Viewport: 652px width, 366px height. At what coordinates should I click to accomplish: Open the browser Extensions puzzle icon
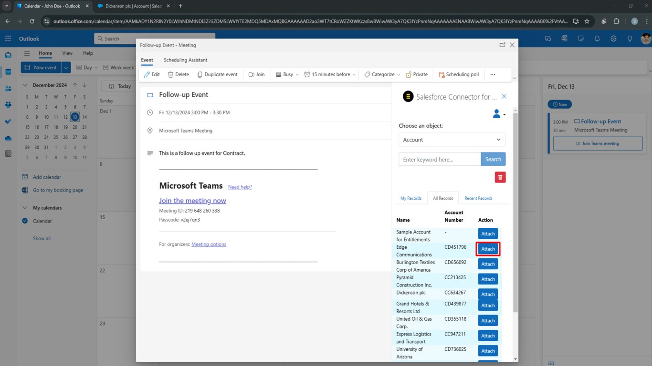(x=616, y=21)
